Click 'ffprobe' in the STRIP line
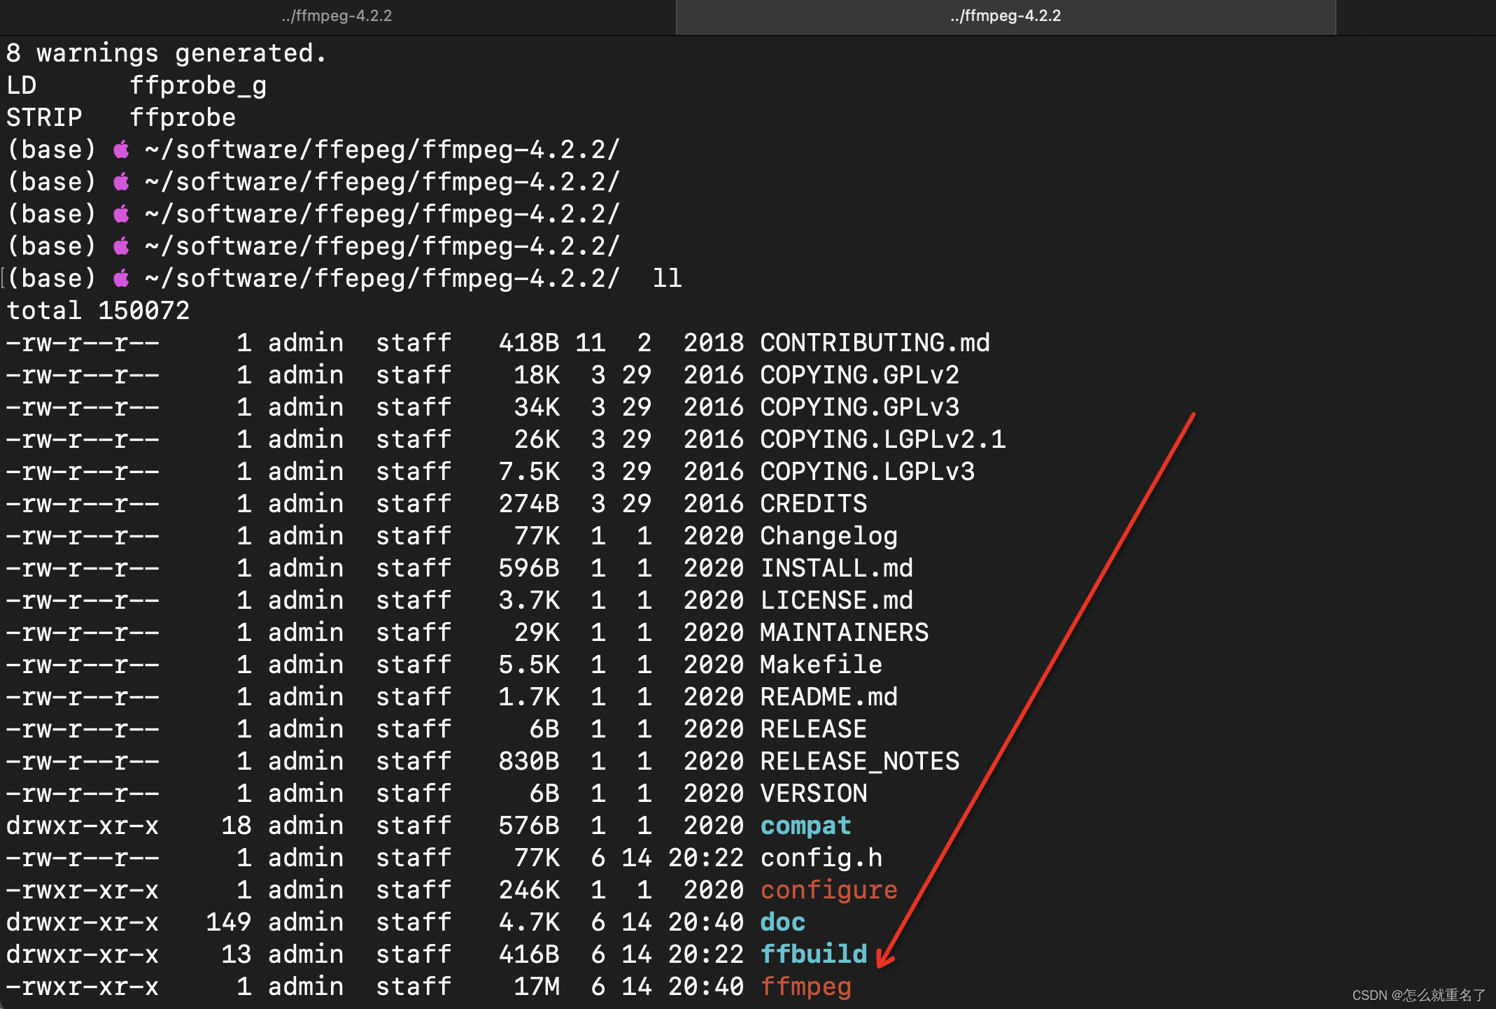 tap(183, 118)
